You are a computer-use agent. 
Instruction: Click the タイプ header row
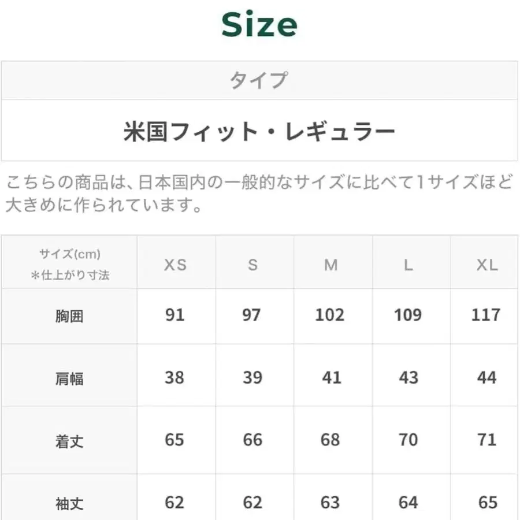[259, 80]
